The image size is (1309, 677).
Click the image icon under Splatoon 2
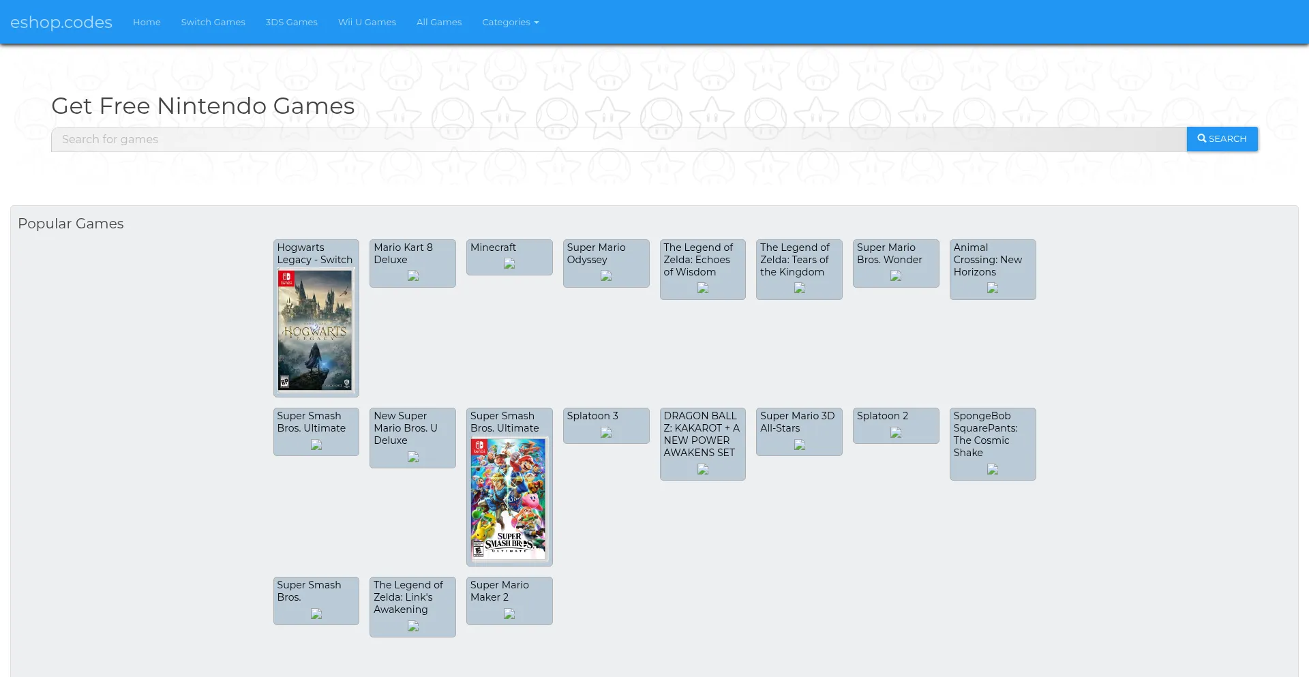click(896, 433)
